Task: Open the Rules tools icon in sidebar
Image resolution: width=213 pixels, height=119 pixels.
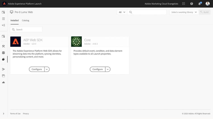Action: [3, 46]
